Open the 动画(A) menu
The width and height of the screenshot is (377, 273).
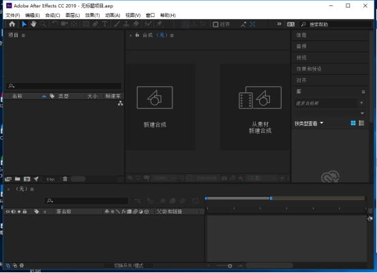tap(112, 16)
